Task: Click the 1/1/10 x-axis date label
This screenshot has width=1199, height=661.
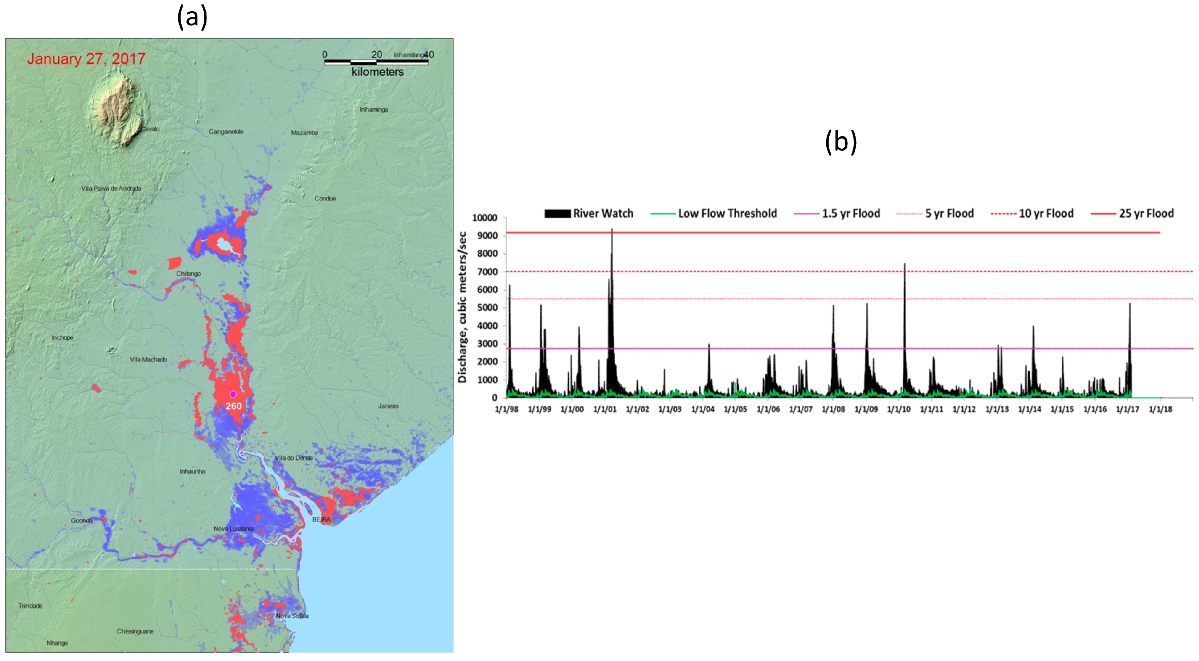Action: click(899, 409)
